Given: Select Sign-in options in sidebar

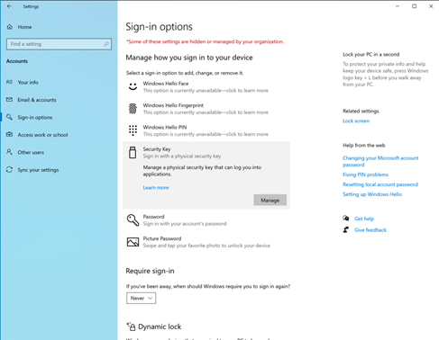Looking at the screenshot, I should pyautogui.click(x=35, y=117).
